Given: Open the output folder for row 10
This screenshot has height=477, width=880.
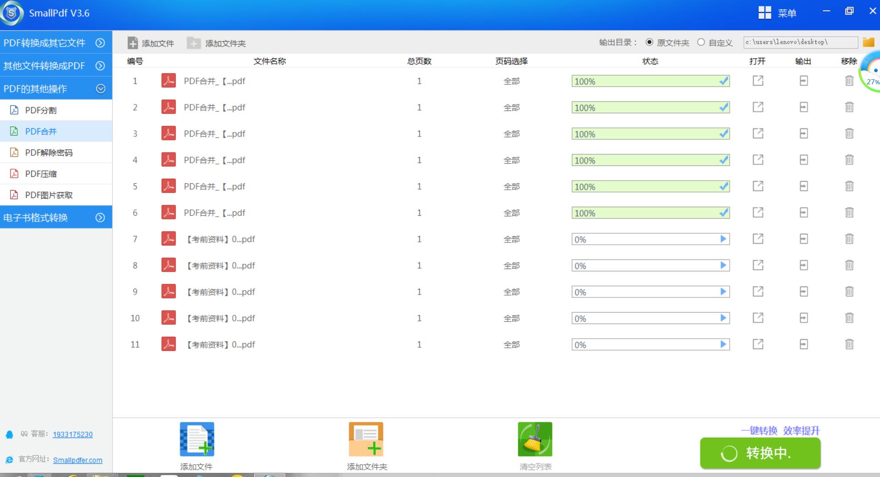Looking at the screenshot, I should tap(803, 318).
